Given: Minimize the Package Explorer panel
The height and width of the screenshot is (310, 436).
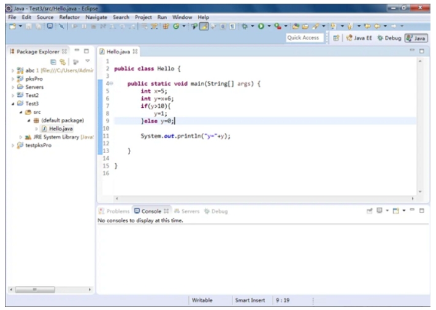Looking at the screenshot, I should [x=77, y=51].
